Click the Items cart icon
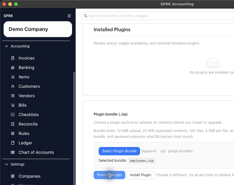The width and height of the screenshot is (234, 185). point(13,77)
